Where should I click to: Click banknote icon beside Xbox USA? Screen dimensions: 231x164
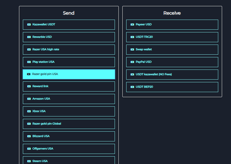pos(29,111)
